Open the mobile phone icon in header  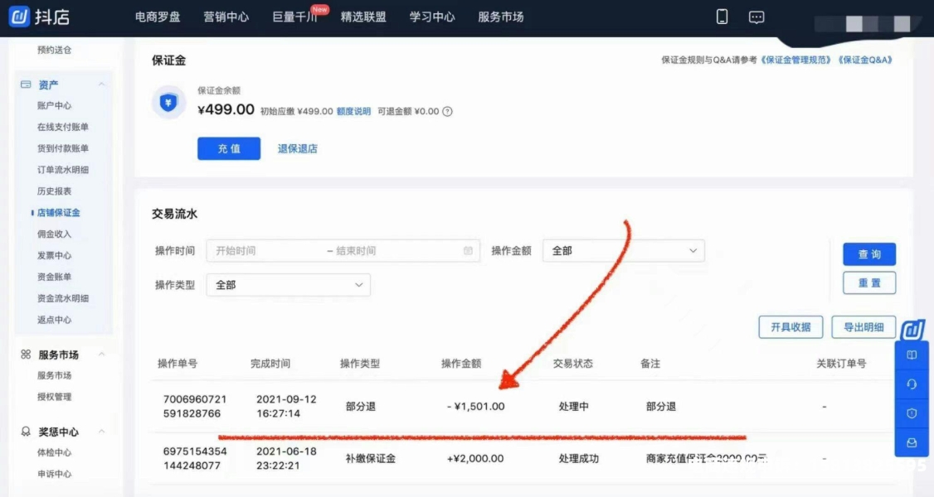tap(722, 17)
